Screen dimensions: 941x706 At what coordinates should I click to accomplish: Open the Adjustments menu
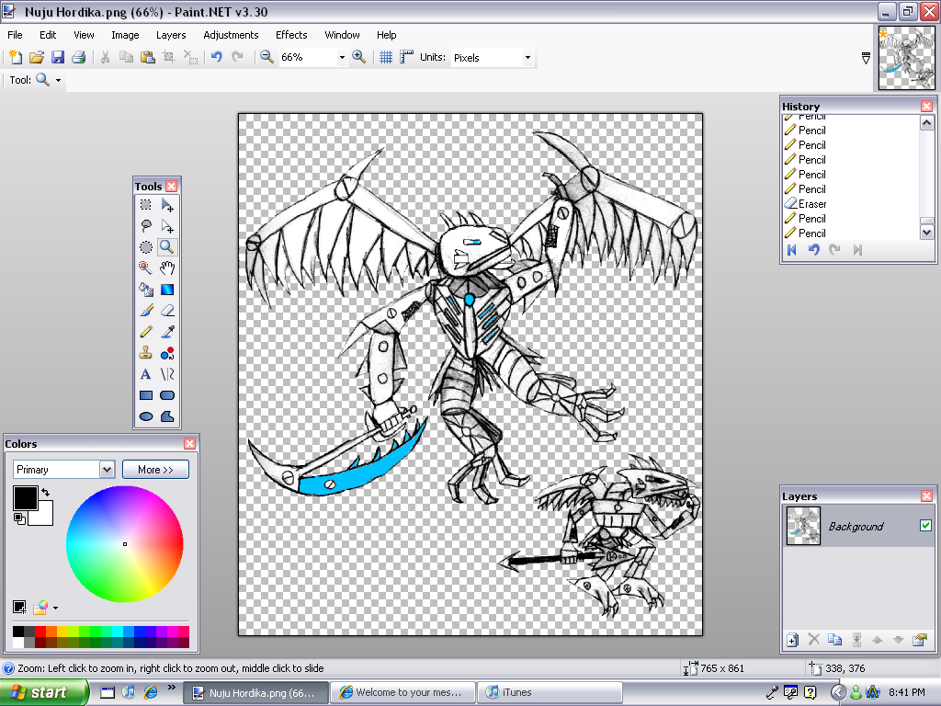tap(231, 35)
